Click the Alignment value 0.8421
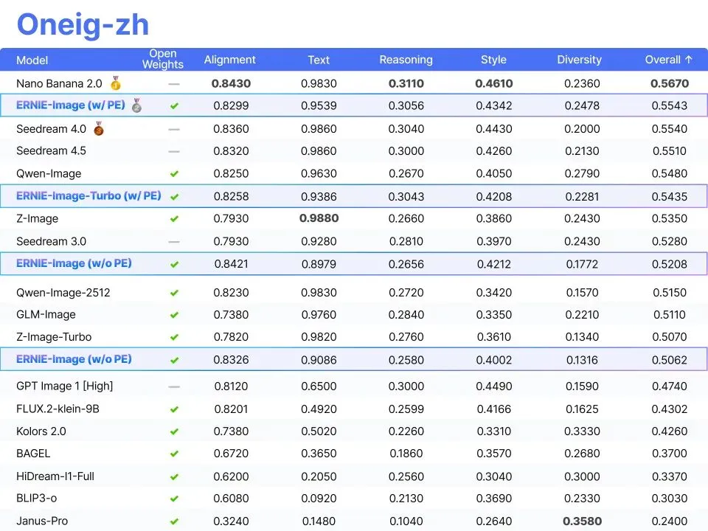Image resolution: width=708 pixels, height=531 pixels. 231,264
